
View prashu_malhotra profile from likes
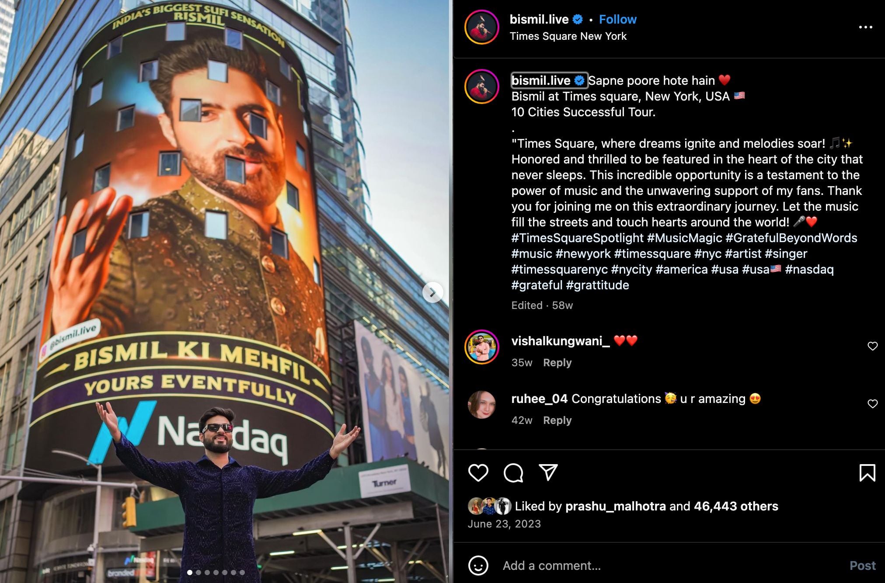(x=615, y=506)
